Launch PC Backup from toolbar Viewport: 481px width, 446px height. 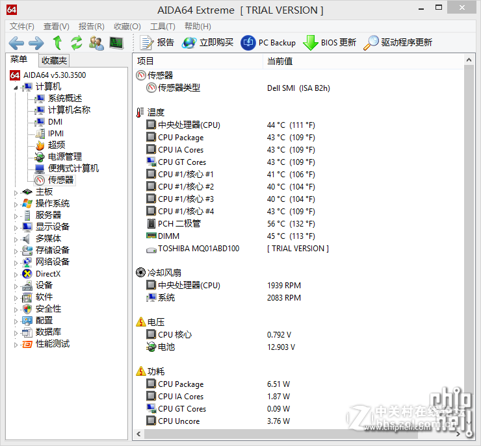click(x=268, y=43)
